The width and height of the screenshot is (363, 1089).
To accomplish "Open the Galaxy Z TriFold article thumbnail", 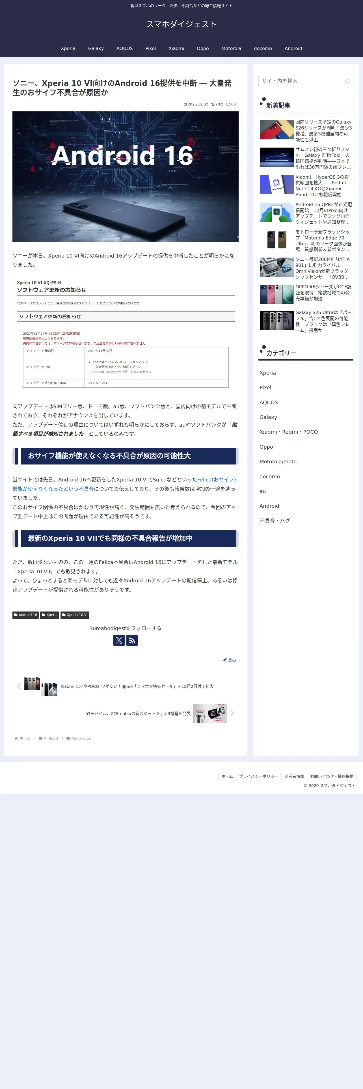I will pos(276,157).
